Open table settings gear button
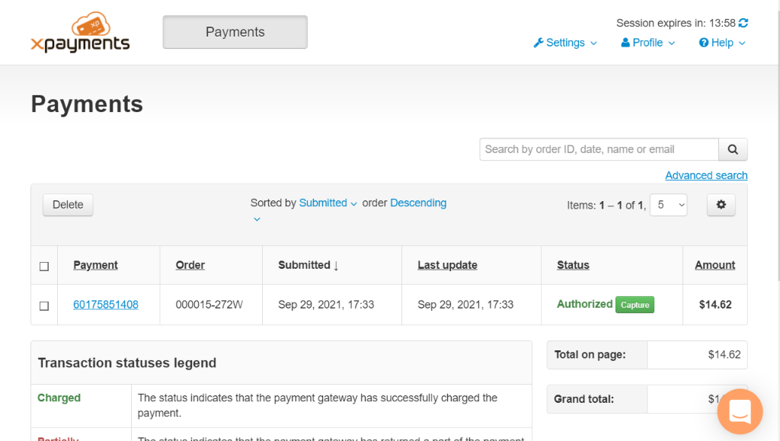Viewport: 780px width, 441px height. (x=721, y=205)
